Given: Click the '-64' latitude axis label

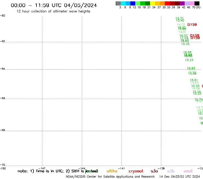Looking at the screenshot, I should [x=2, y=69].
